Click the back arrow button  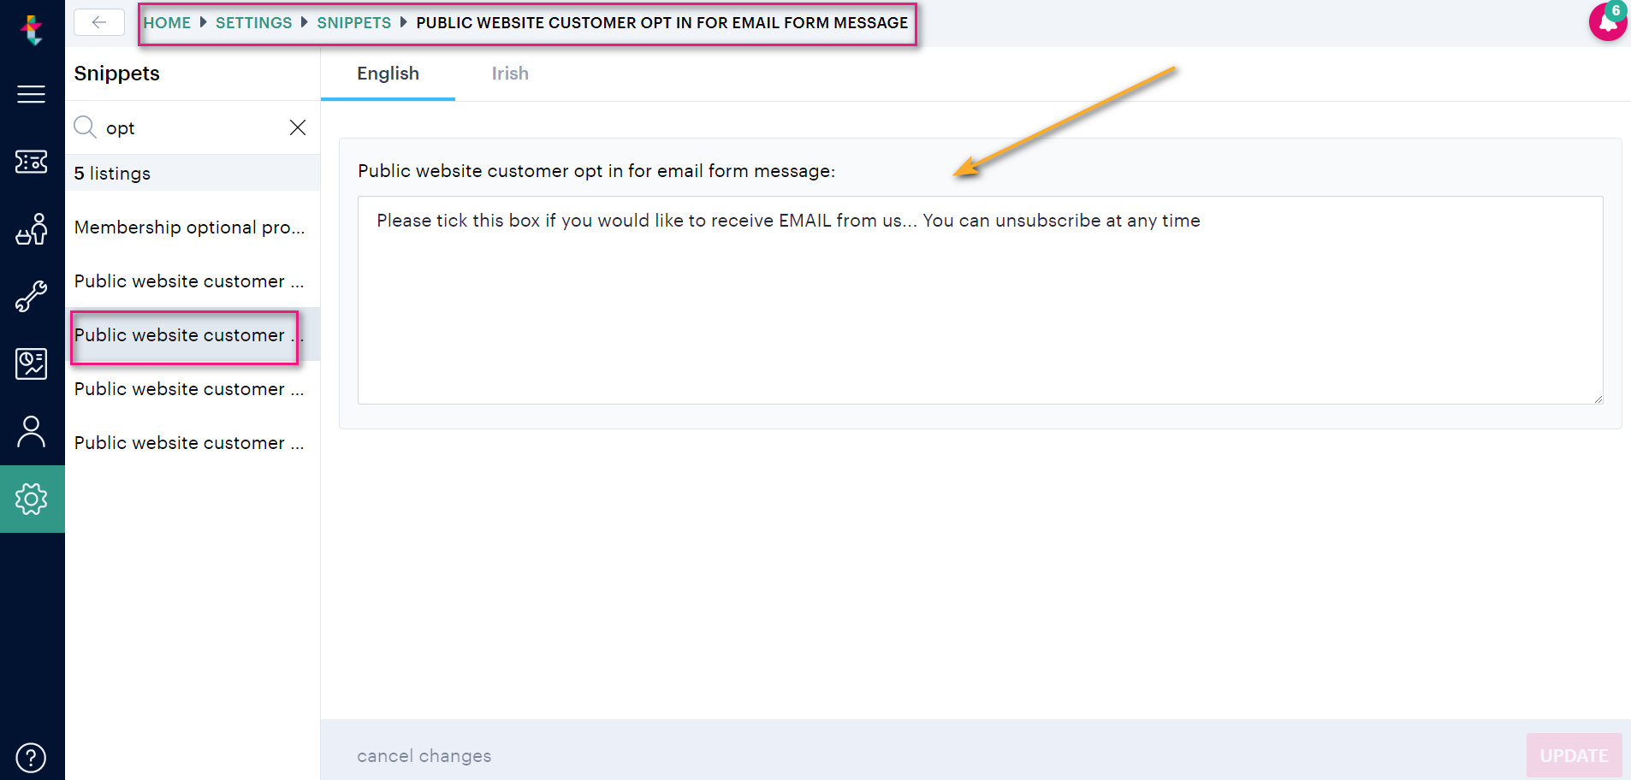tap(99, 22)
